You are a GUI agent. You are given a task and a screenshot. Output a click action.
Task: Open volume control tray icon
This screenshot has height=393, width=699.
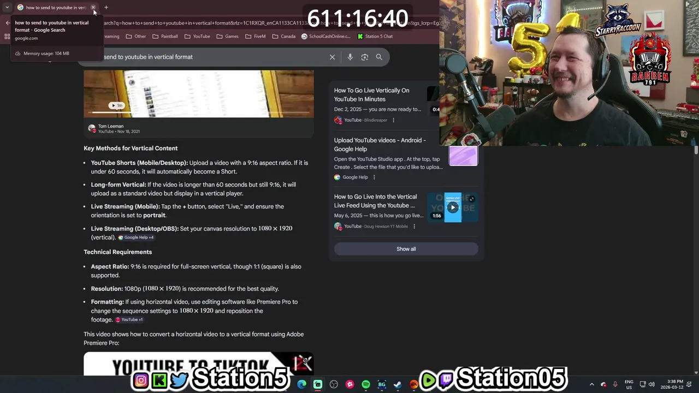click(x=651, y=384)
